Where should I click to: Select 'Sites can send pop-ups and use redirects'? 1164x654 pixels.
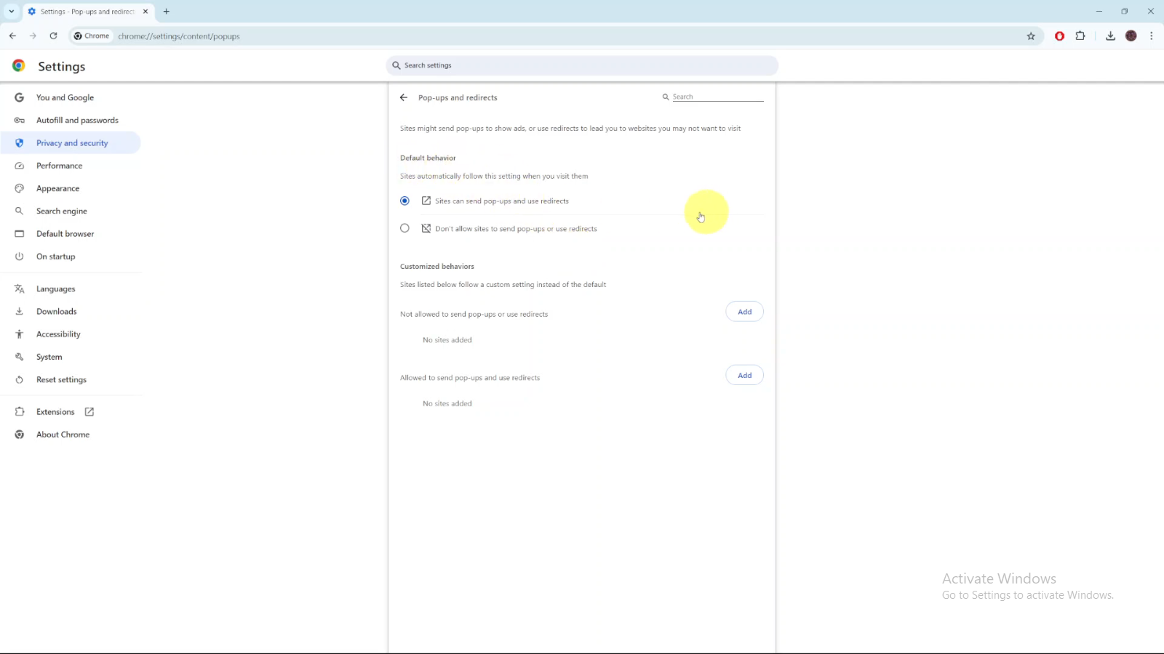click(x=405, y=201)
